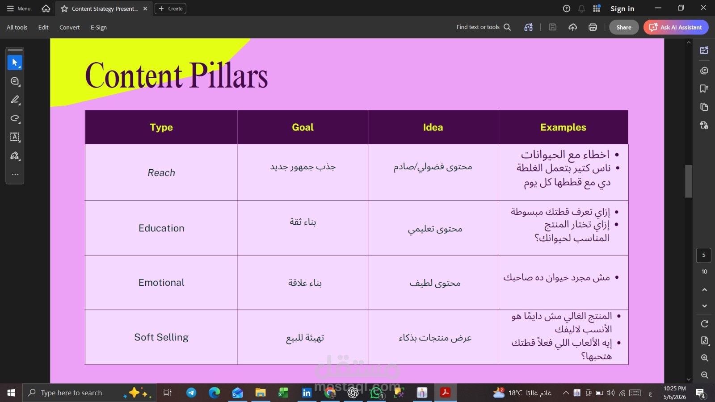
Task: Click the vertical scrollbar thumb
Action: [689, 181]
